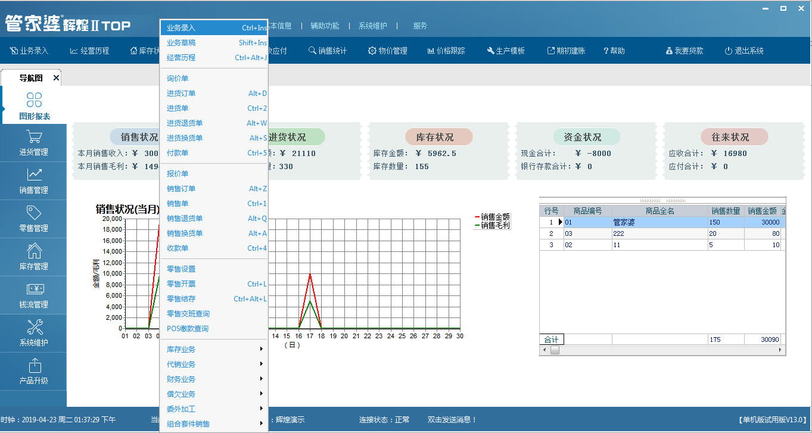Click 生产模板 wrench toolbar item
Screen dimensions: 812x433
pos(506,51)
